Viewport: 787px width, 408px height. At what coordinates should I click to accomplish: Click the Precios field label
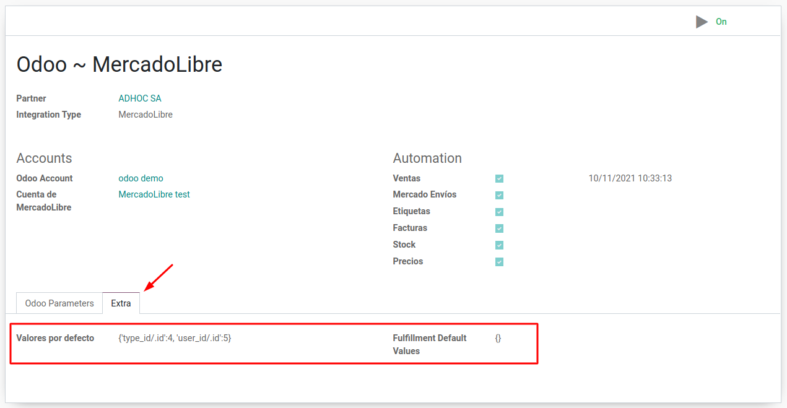(408, 261)
